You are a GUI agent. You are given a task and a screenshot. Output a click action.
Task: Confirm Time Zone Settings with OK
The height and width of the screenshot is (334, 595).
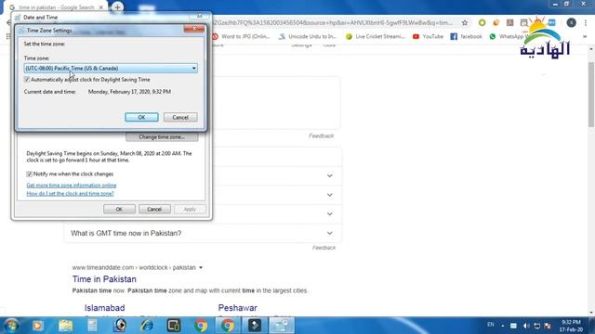(x=141, y=118)
